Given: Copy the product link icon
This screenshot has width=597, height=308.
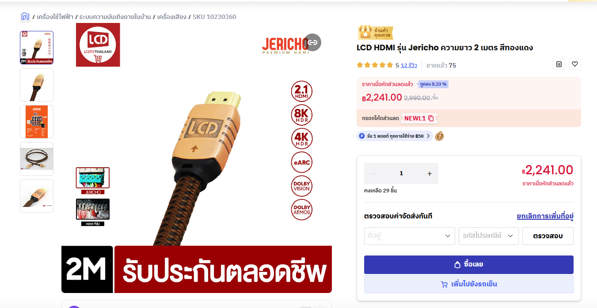Looking at the screenshot, I should click(313, 42).
